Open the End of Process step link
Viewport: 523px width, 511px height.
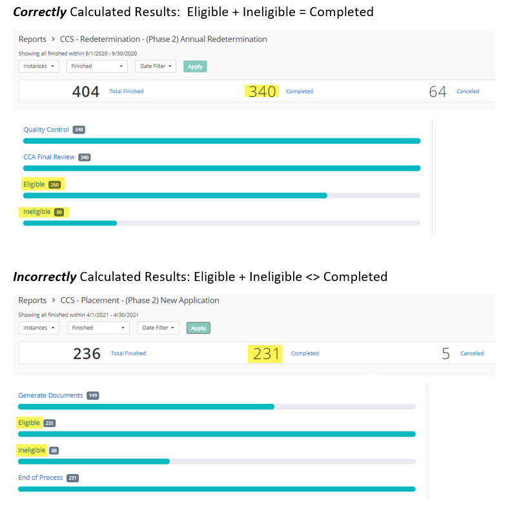point(41,477)
